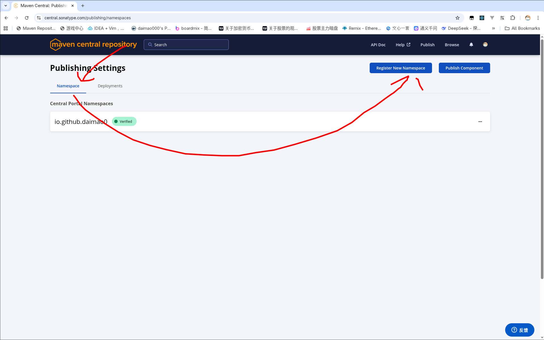
Task: Focus the repository Search field
Action: click(x=186, y=45)
